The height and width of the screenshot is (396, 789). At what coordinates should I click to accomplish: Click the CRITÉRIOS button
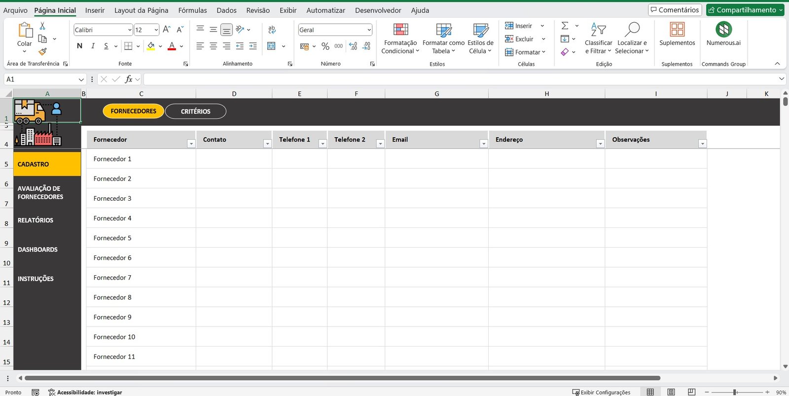[x=195, y=111]
